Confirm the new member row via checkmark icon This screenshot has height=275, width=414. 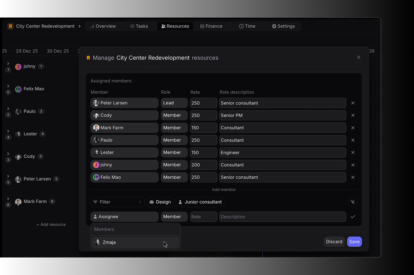click(x=353, y=217)
